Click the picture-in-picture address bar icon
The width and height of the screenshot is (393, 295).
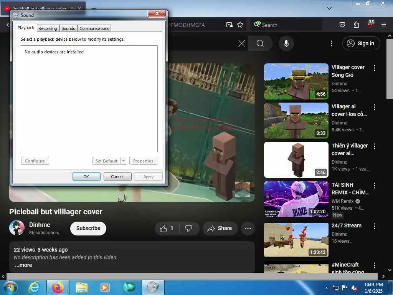click(x=229, y=25)
